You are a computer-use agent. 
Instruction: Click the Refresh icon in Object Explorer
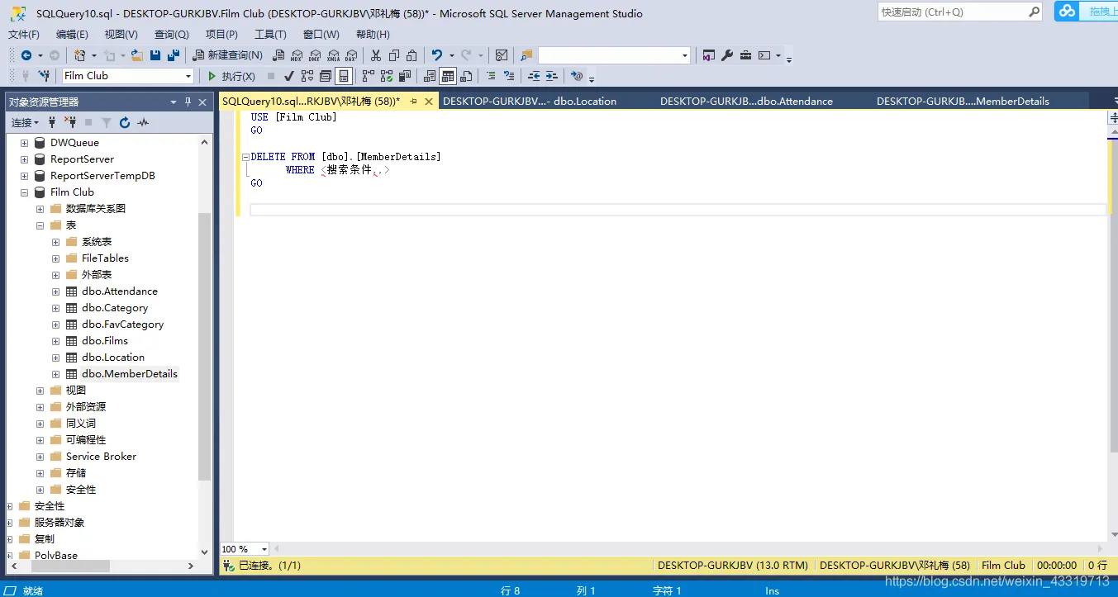(x=125, y=122)
